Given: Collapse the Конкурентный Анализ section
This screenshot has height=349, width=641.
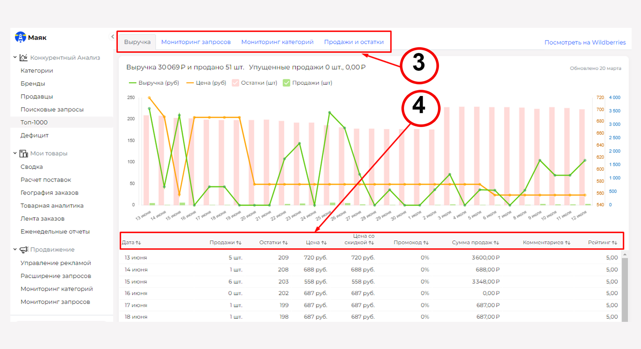Looking at the screenshot, I should tap(15, 57).
